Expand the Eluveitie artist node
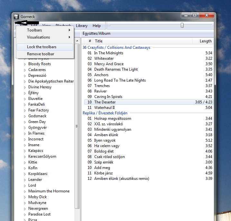This screenshot has height=221, width=231. pos(25,99)
